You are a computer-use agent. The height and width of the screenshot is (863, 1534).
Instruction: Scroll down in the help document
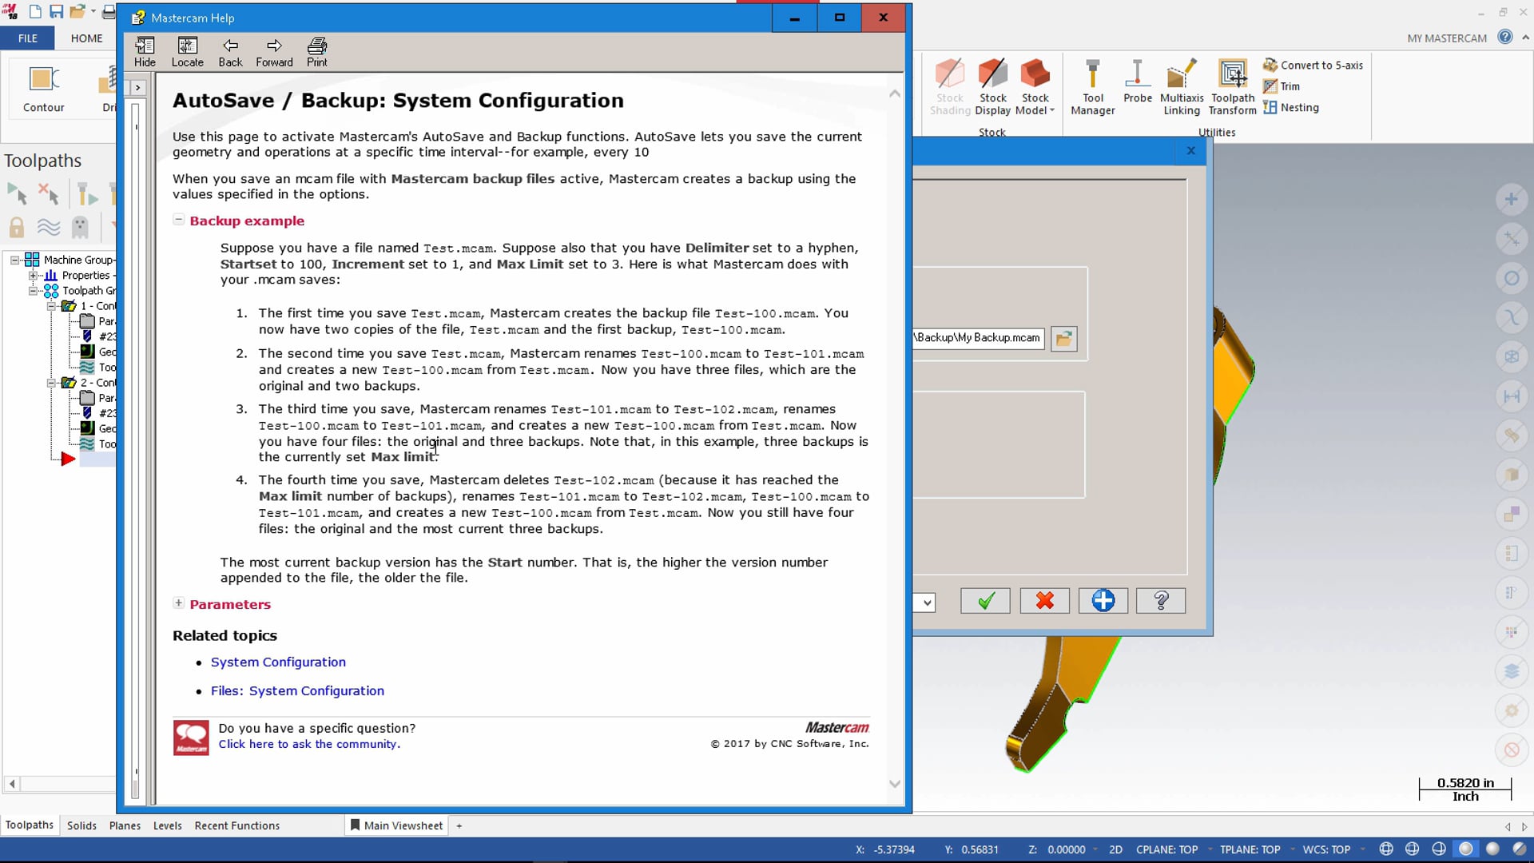click(895, 785)
